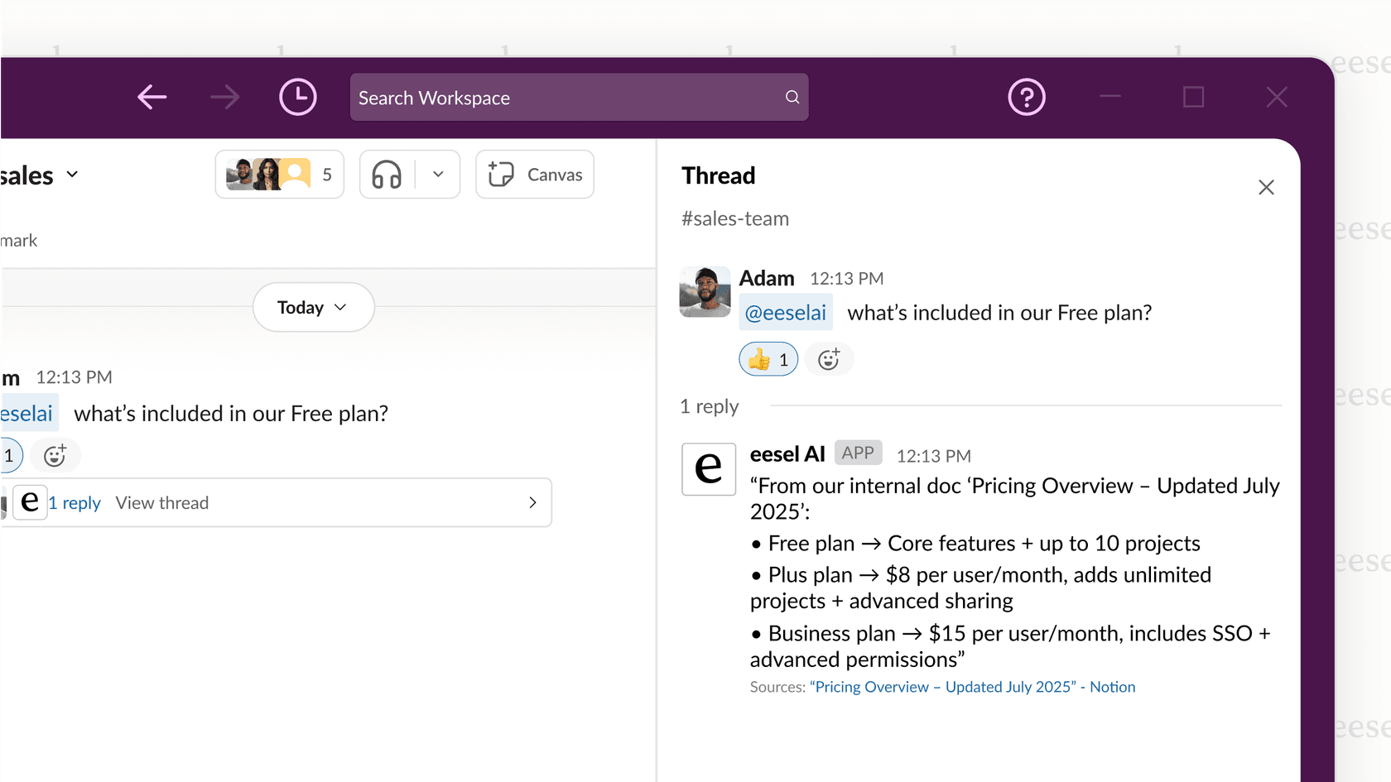Close the Thread panel

pos(1266,187)
